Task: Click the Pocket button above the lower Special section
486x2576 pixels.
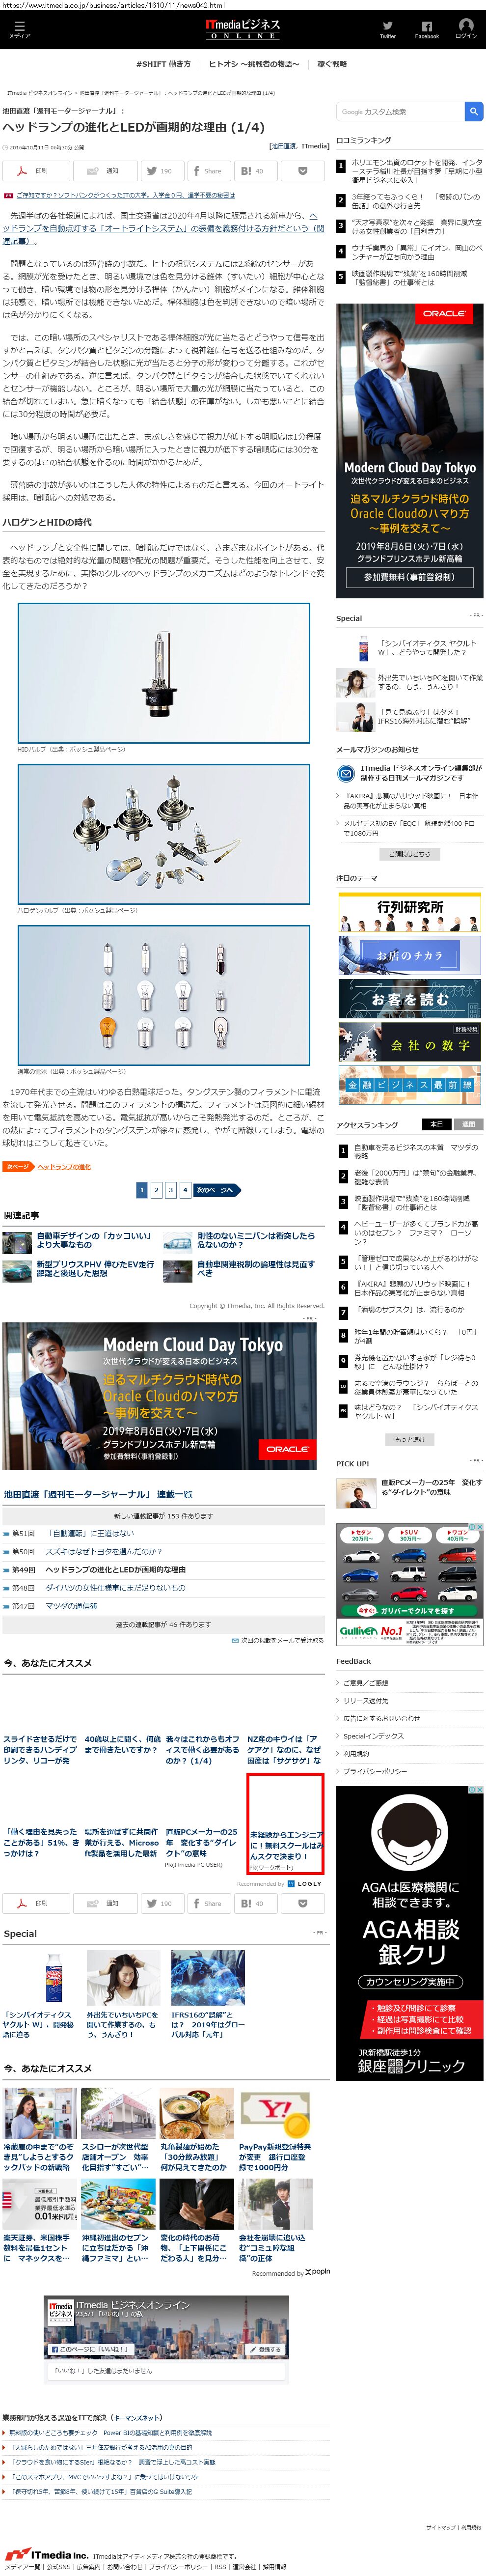Action: (x=303, y=1903)
